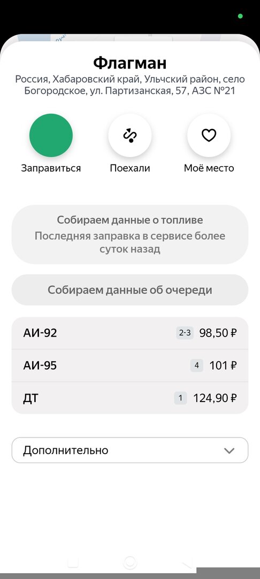The image size is (260, 579).
Task: Open route with the Поехали icon
Action: tap(129, 136)
